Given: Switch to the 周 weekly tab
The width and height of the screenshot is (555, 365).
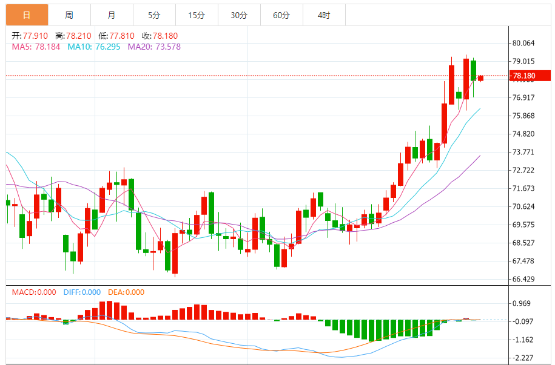Looking at the screenshot, I should (x=69, y=15).
